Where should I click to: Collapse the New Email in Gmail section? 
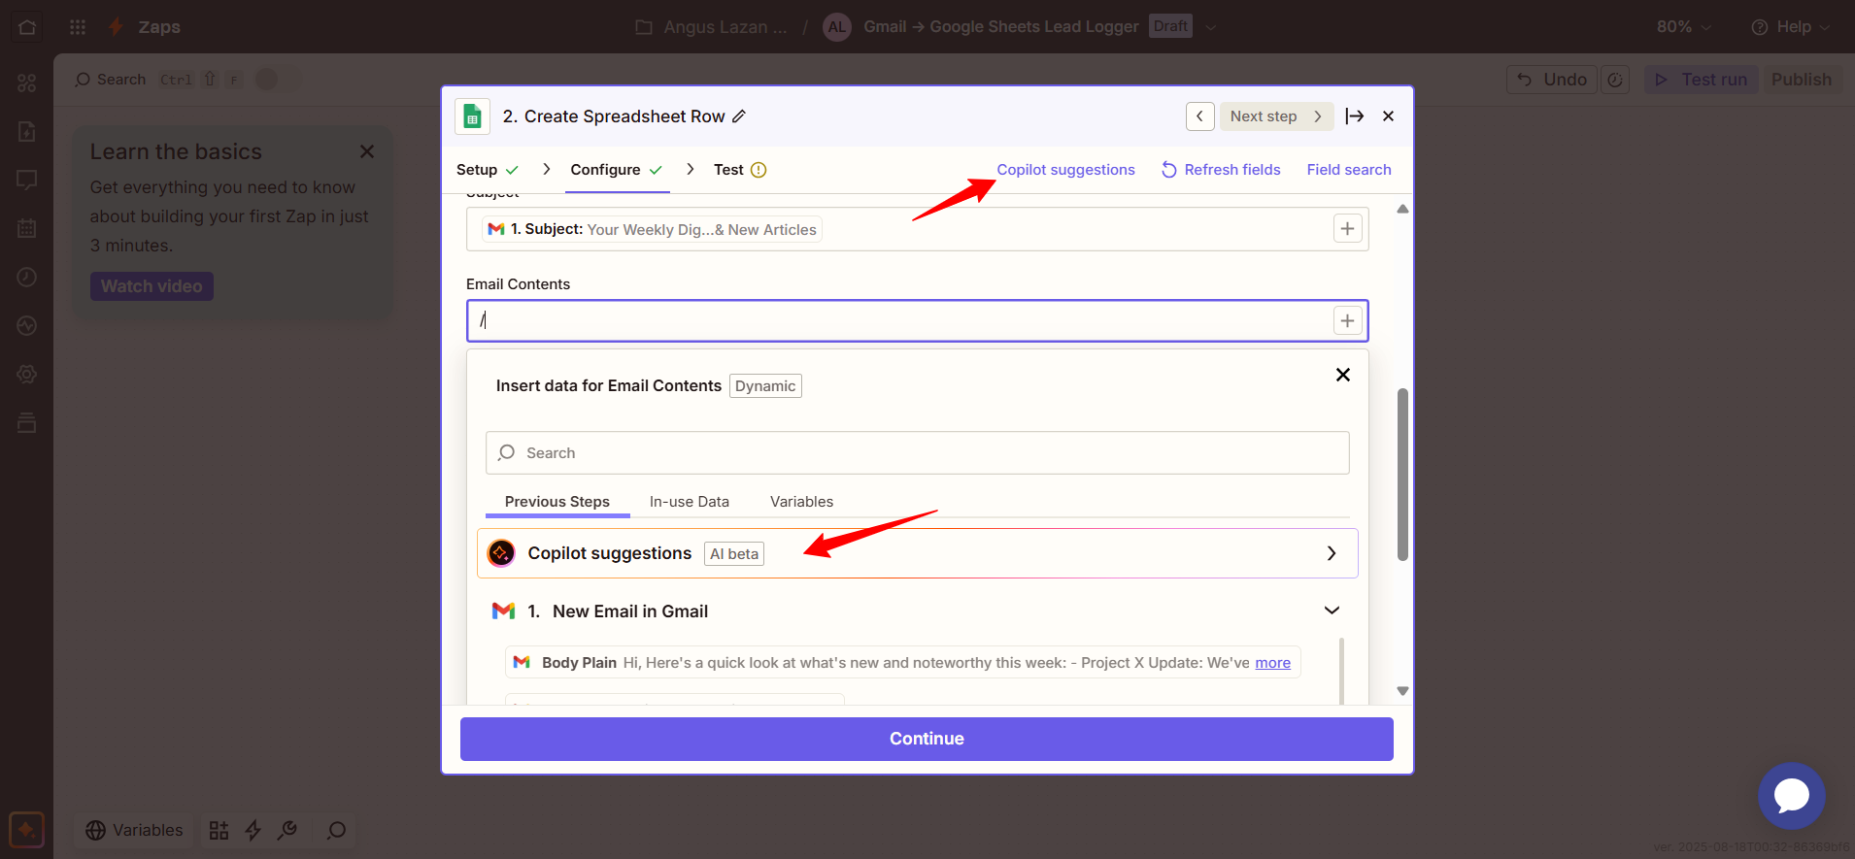tap(1332, 611)
